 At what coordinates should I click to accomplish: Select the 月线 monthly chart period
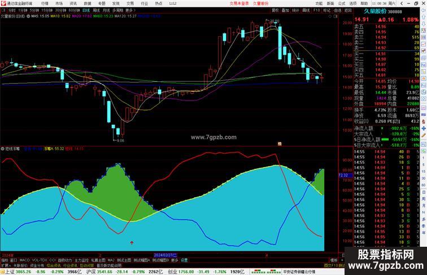(106, 10)
